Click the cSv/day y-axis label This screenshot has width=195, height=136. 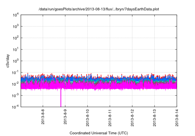(x=8, y=61)
